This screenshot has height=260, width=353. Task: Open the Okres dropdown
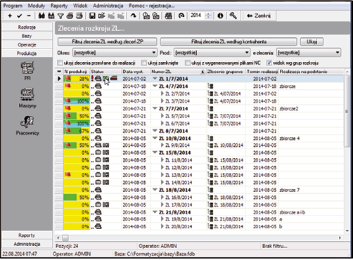click(x=115, y=53)
